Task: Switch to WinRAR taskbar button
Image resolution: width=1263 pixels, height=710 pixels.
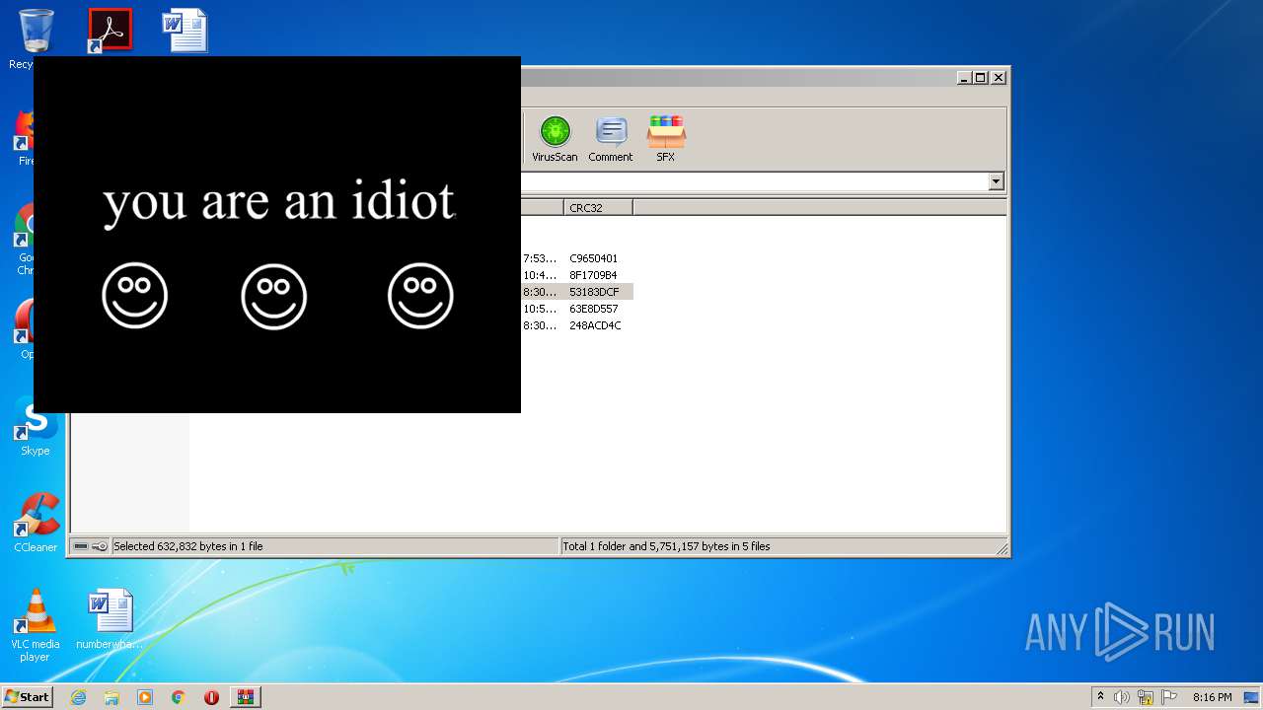Action: coord(246,697)
